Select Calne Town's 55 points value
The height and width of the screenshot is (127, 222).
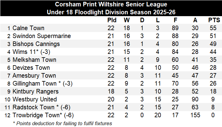click(213, 28)
